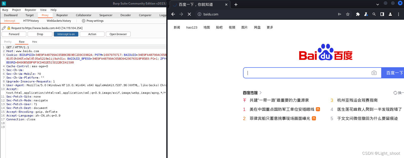Expand the 百度热搜 chevron
The image size is (404, 158).
pos(260,93)
